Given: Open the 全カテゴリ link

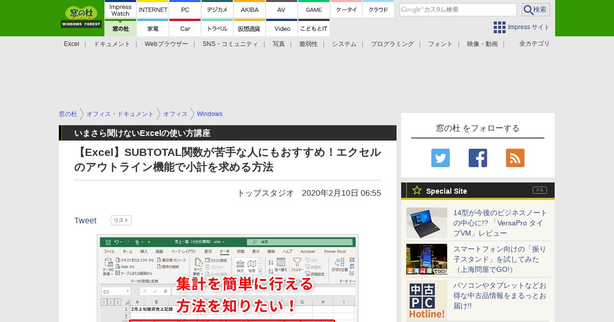Looking at the screenshot, I should (535, 43).
